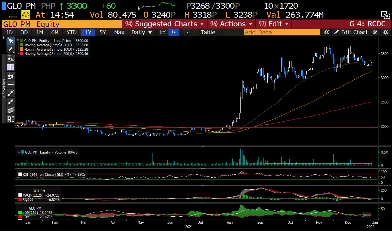Click the Add Data input field

click(282, 32)
